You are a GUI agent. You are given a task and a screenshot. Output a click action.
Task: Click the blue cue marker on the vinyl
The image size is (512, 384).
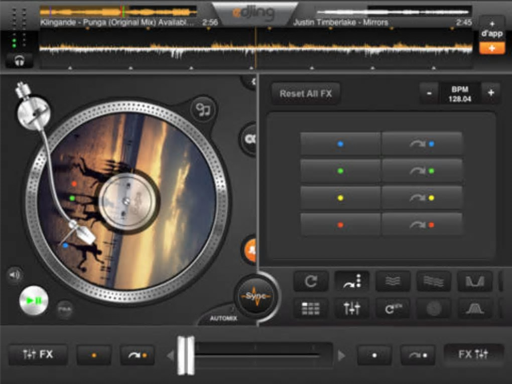point(65,245)
